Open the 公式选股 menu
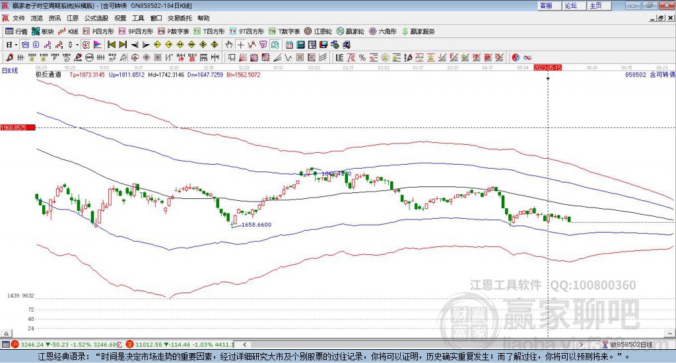Image resolution: width=676 pixels, height=363 pixels. click(96, 18)
